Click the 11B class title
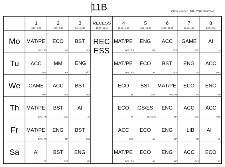This screenshot has height=167, width=225. point(99,7)
